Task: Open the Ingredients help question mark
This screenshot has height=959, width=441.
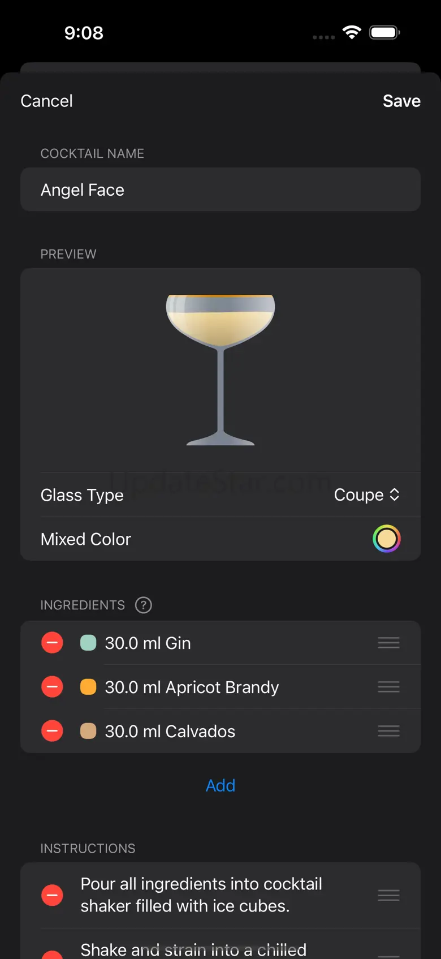Action: click(x=144, y=605)
